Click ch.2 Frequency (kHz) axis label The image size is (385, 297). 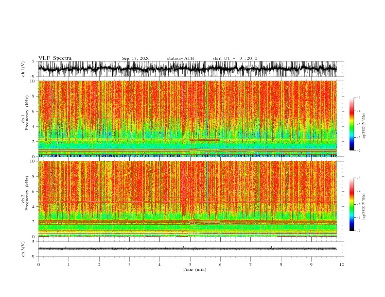click(25, 193)
